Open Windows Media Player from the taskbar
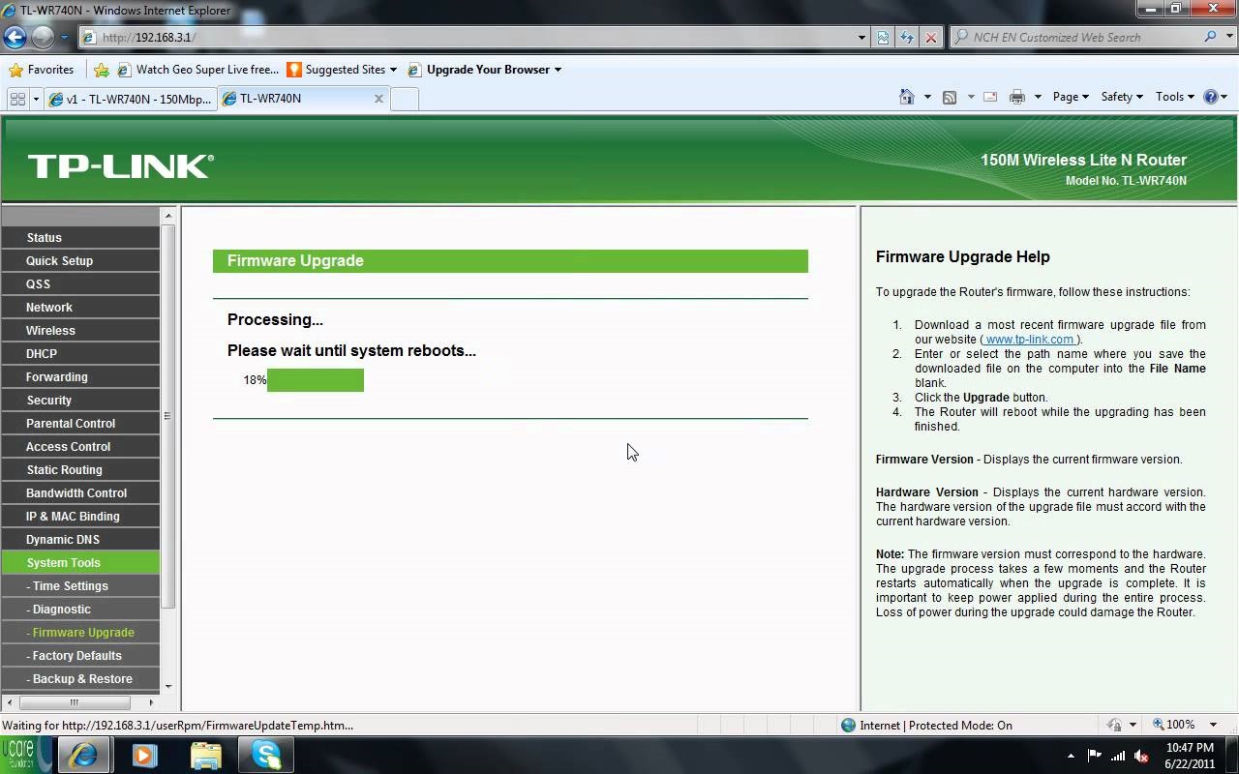 pos(144,755)
